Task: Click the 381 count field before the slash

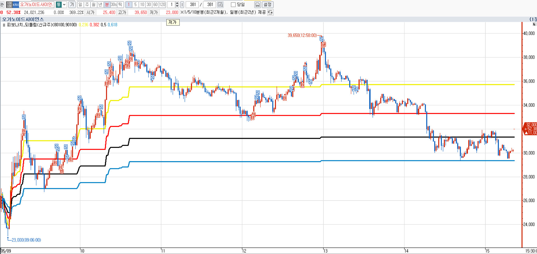Action: coord(192,4)
